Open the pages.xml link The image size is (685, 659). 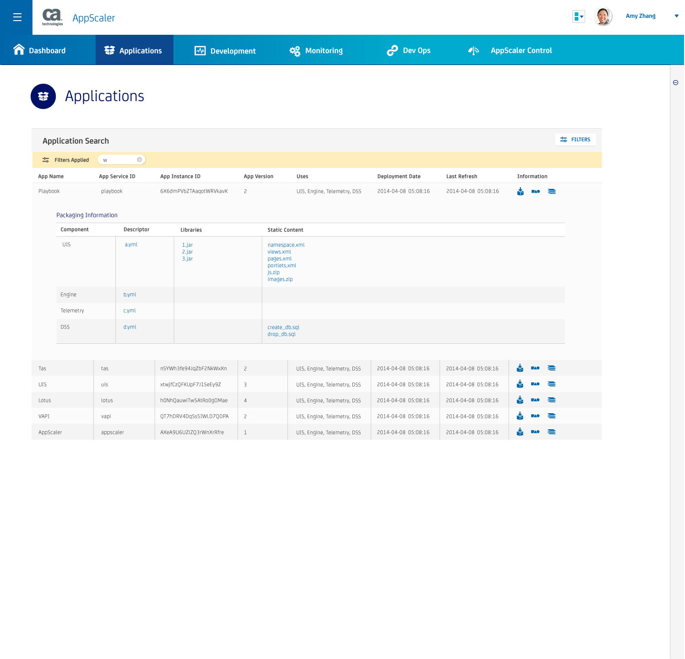(x=280, y=259)
